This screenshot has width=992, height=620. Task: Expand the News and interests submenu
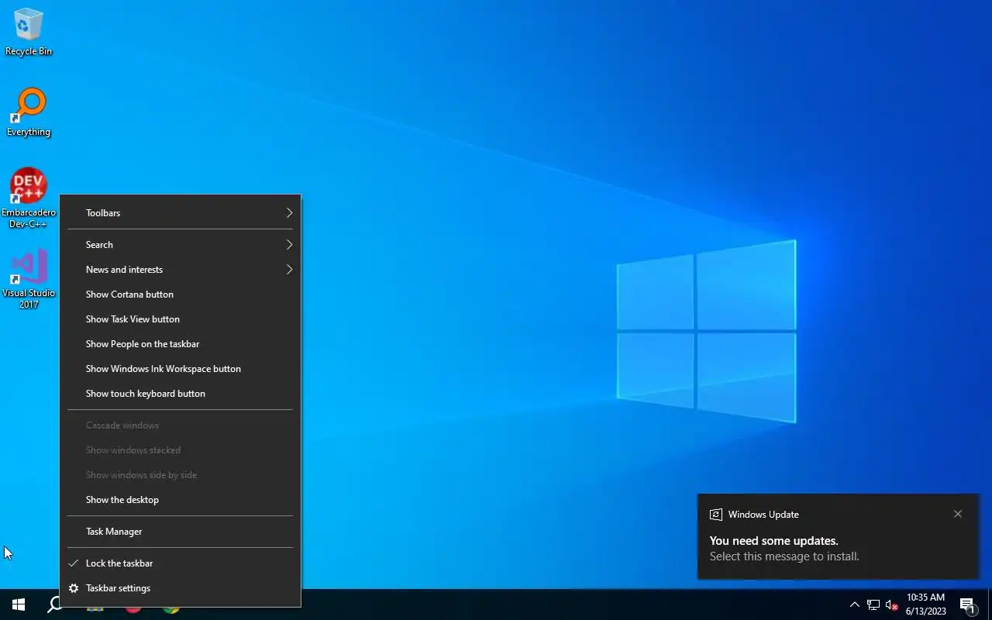pyautogui.click(x=180, y=270)
